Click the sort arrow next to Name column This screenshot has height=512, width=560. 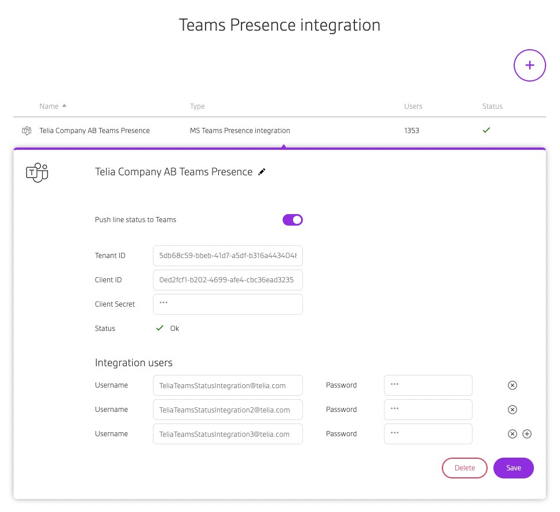pos(64,106)
